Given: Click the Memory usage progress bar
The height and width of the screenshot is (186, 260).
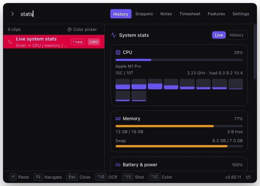Looking at the screenshot, I should tap(179, 126).
